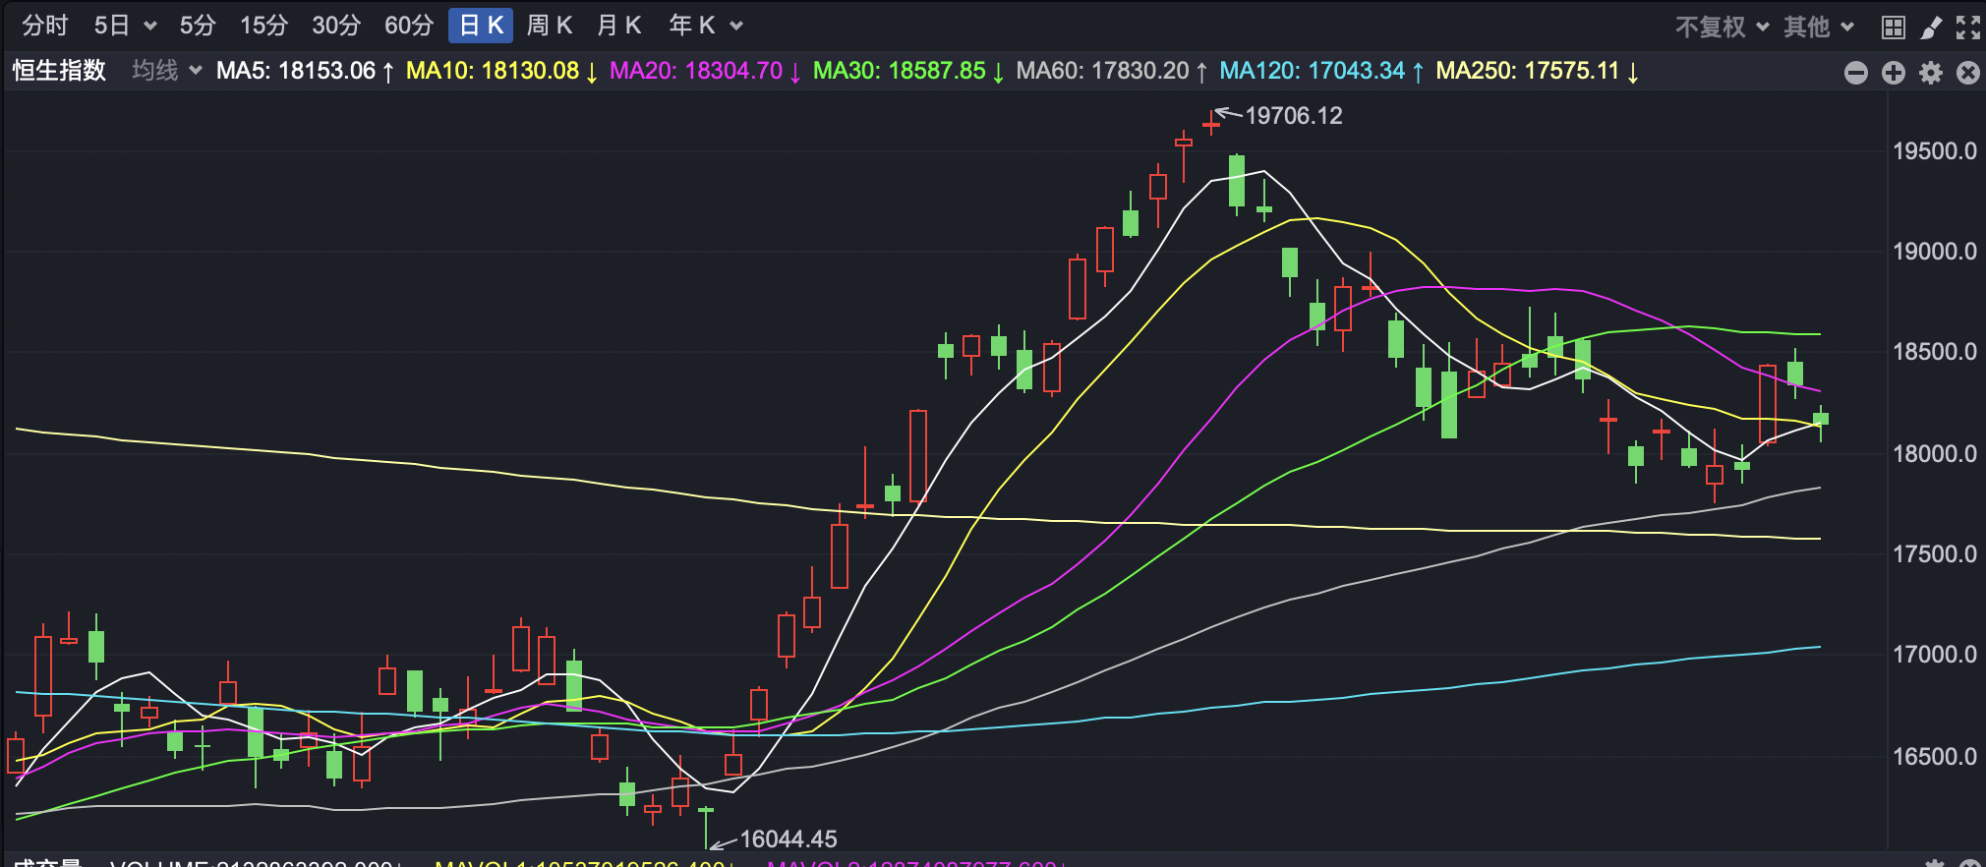1986x867 pixels.
Task: Click the MA5: 18153.06 value
Action: pyautogui.click(x=305, y=71)
